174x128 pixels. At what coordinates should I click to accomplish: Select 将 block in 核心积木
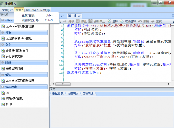[8, 93]
